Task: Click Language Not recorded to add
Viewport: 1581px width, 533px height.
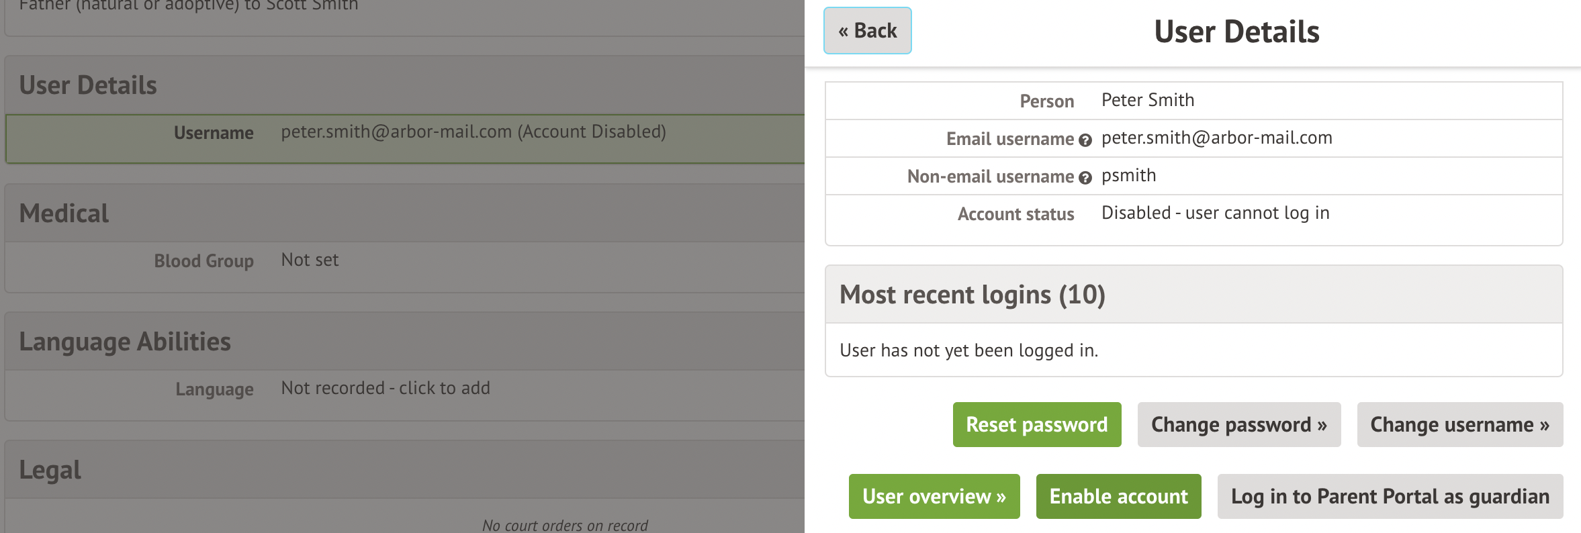Action: tap(385, 389)
